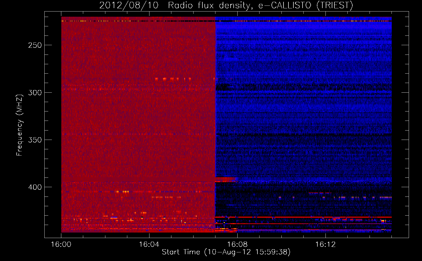Click the 16:08 time tick label

tap(237, 245)
